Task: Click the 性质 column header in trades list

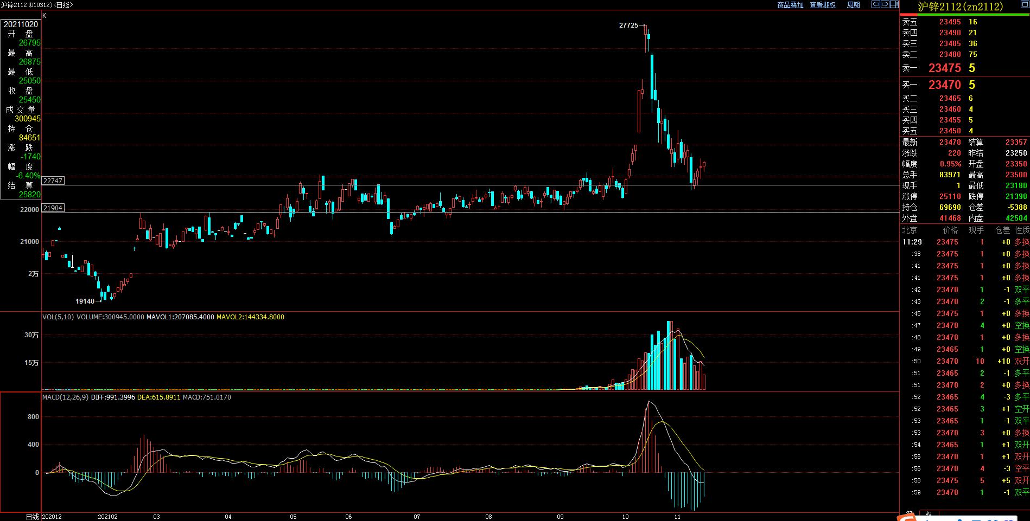Action: pos(1022,230)
